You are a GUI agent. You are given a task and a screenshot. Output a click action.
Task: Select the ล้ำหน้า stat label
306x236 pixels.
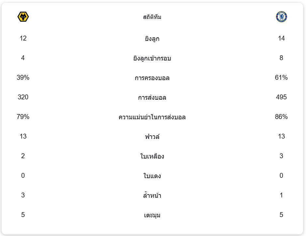click(152, 195)
